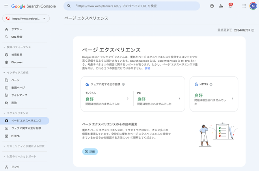Open the user and permissions settings icon
This screenshot has height=171, width=259.
coord(221,6)
